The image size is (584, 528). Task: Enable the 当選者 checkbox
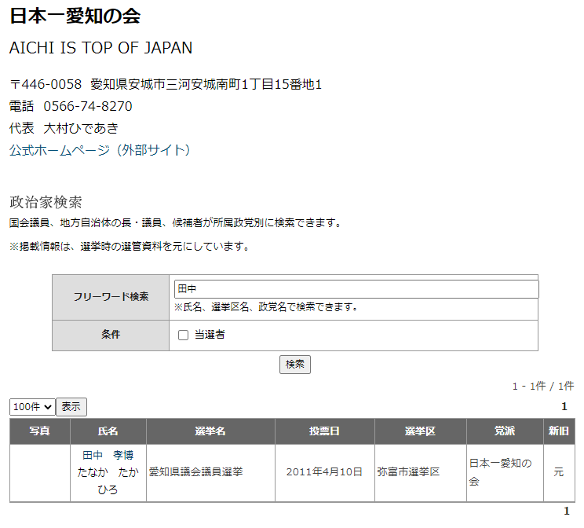click(184, 335)
